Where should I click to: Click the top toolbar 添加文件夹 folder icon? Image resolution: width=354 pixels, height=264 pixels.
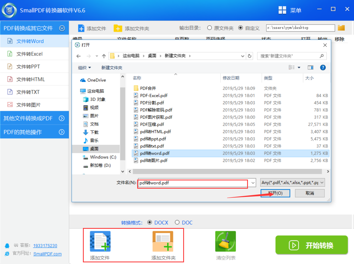[x=118, y=28]
